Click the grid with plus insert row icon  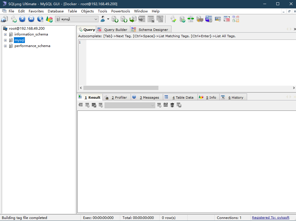[x=159, y=105]
